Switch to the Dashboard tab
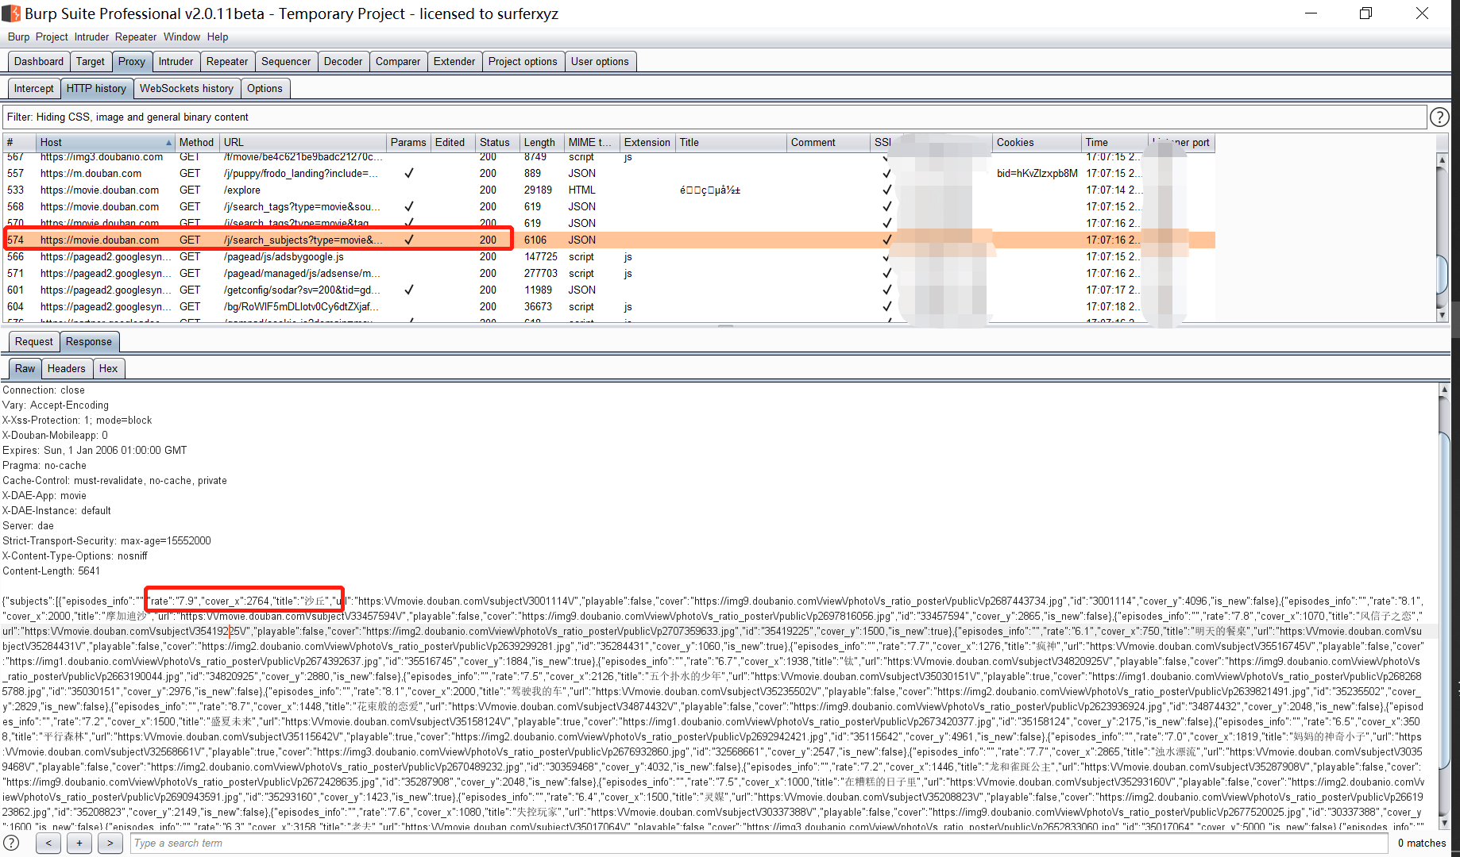Screen dimensions: 1460x857 point(39,61)
